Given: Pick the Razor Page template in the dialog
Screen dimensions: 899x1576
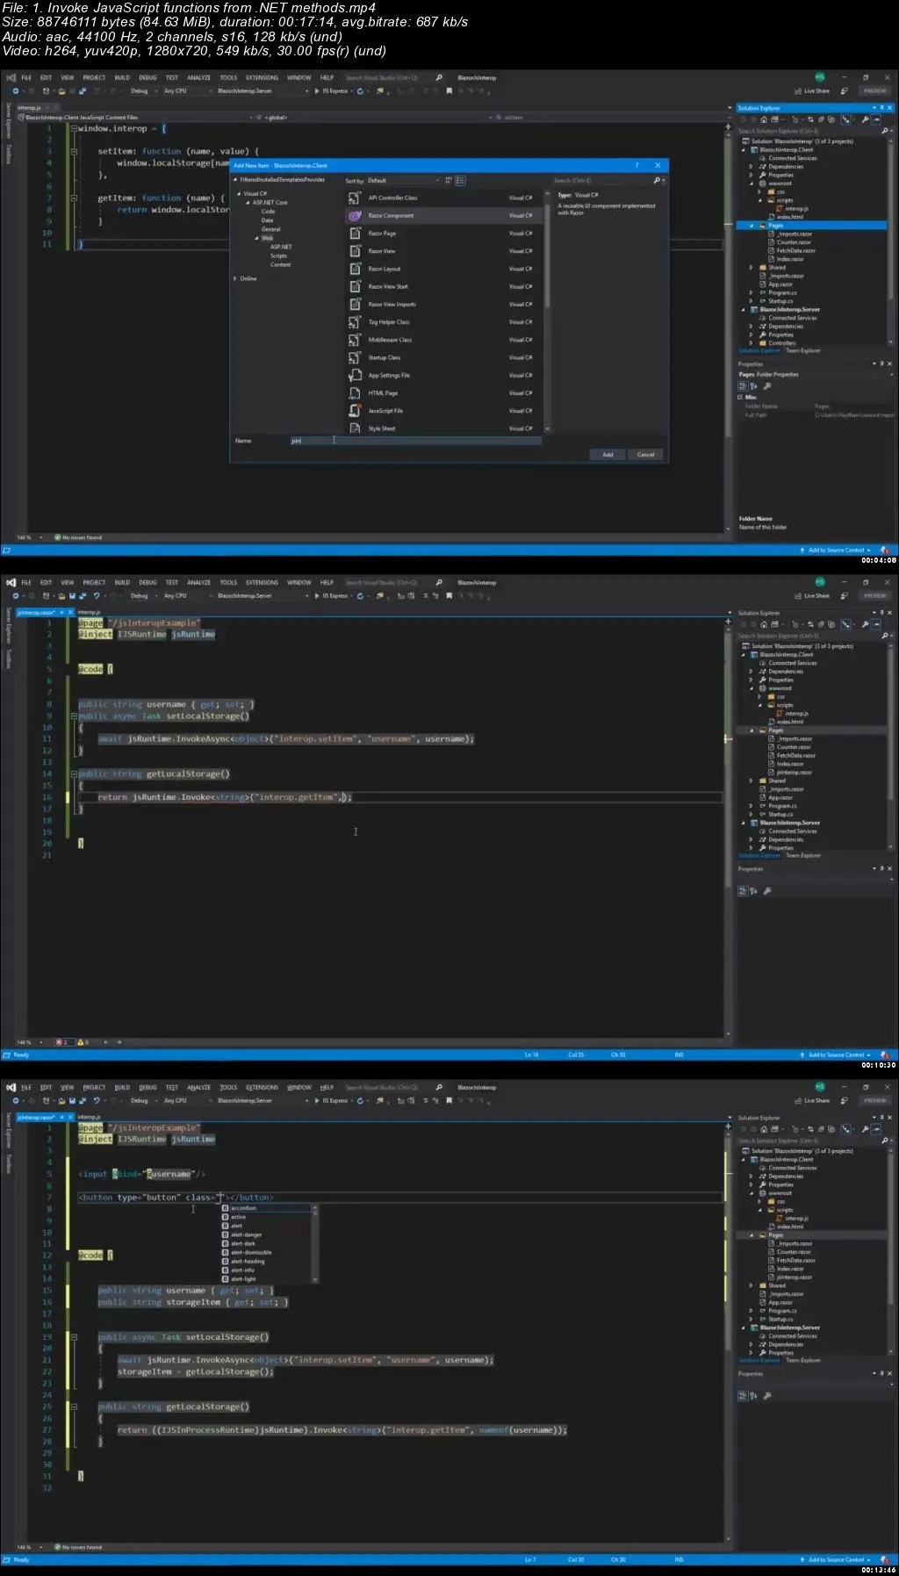Looking at the screenshot, I should coord(444,234).
